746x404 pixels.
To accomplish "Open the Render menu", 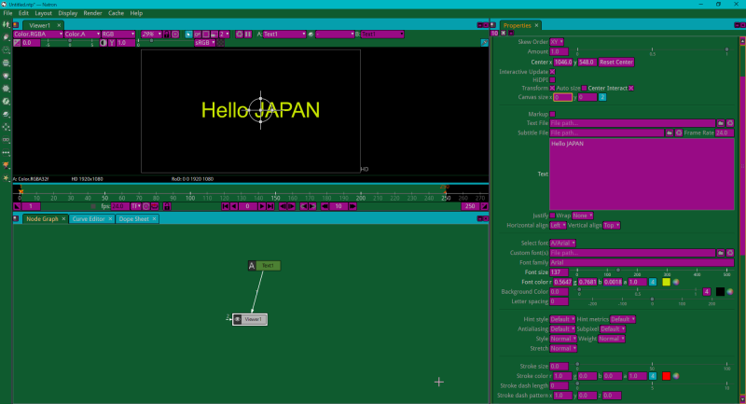I will pyautogui.click(x=92, y=13).
